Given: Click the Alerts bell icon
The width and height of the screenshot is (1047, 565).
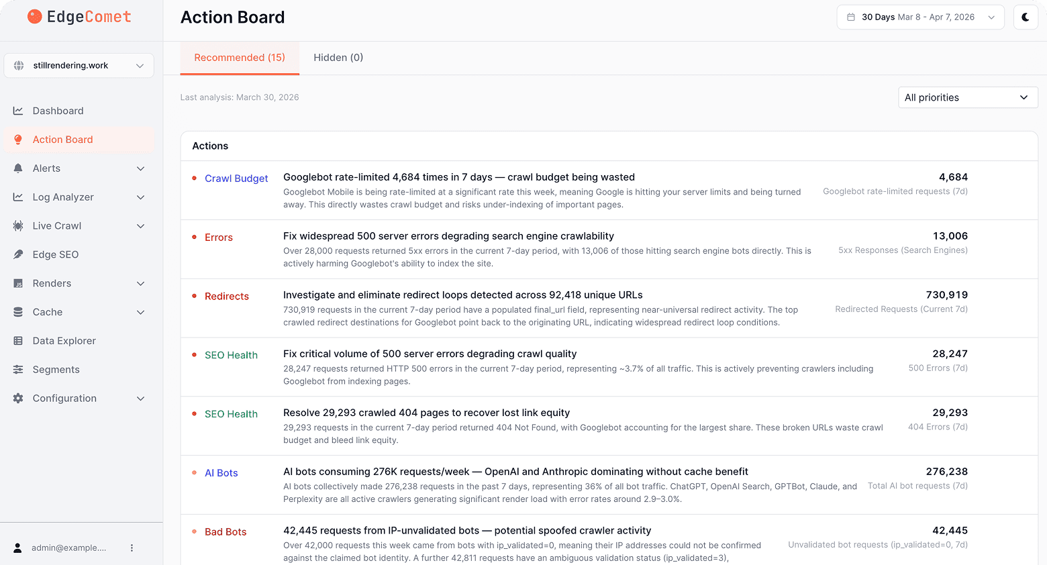Looking at the screenshot, I should [x=18, y=168].
